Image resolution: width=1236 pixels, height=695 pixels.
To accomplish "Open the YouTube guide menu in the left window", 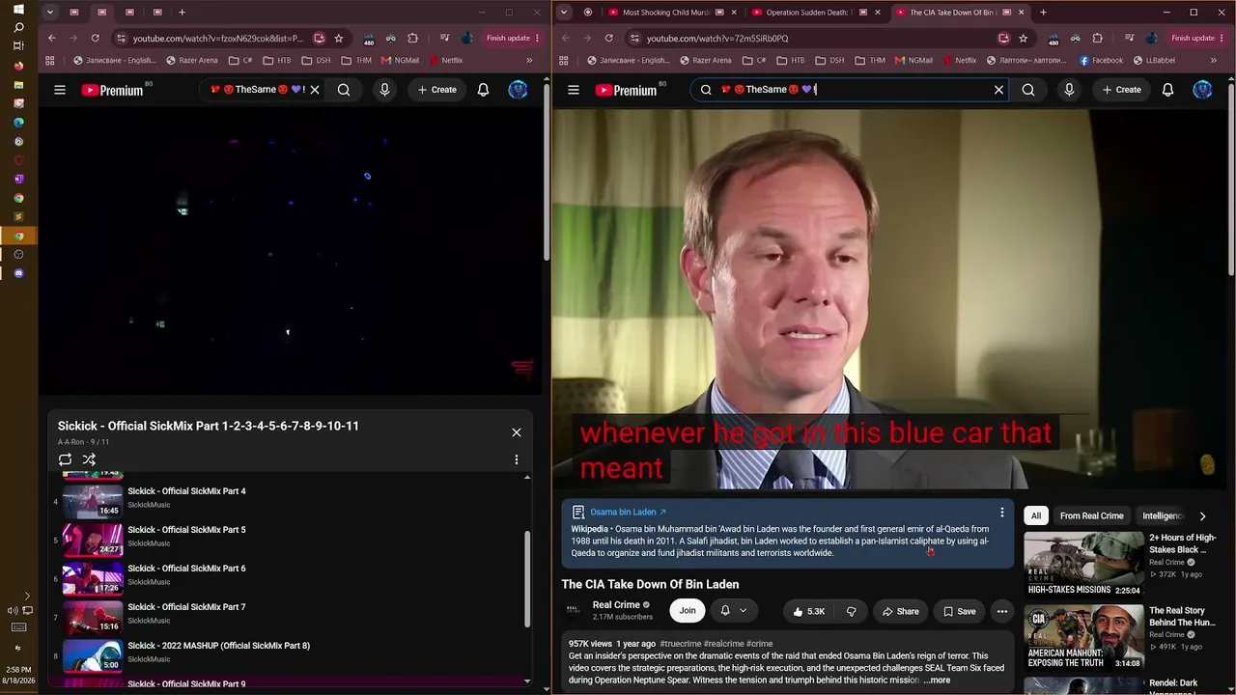I will [60, 90].
